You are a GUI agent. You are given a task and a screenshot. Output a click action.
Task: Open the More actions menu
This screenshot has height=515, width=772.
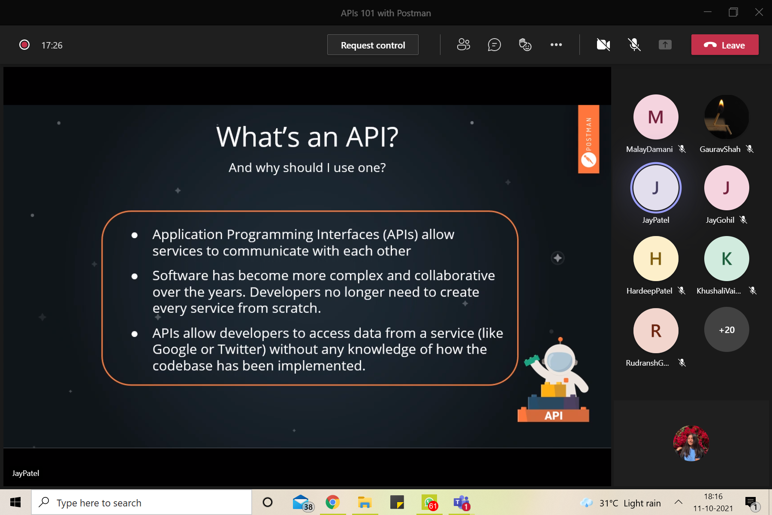556,45
